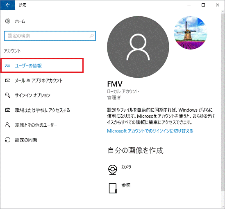Open サインイン オプション

[x=33, y=95]
